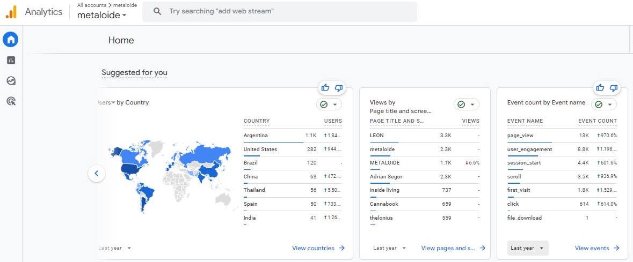
Task: Select the Brazil row
Action: point(293,163)
